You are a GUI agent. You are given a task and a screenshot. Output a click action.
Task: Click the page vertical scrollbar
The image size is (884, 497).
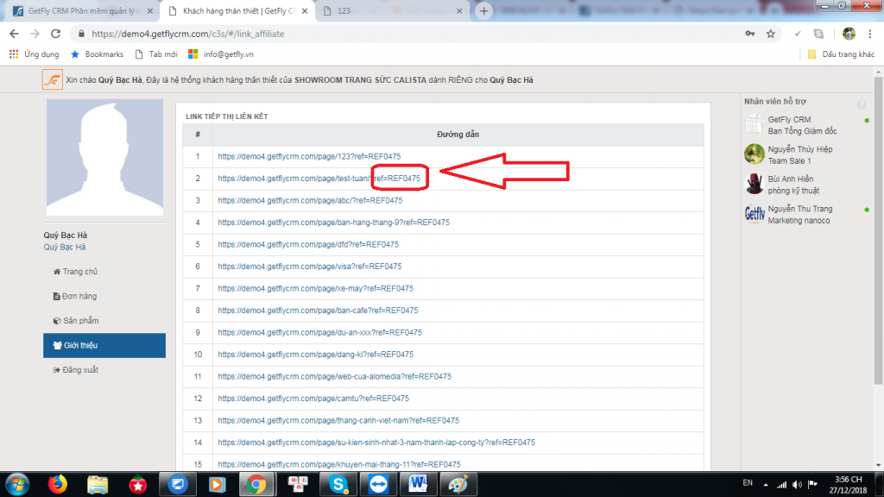click(x=879, y=259)
